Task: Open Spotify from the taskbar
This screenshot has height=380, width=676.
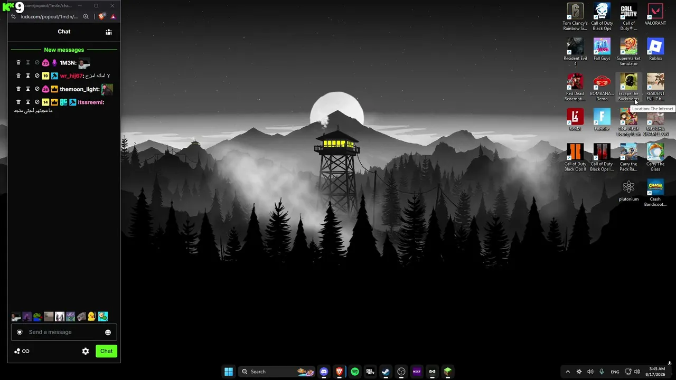Action: point(355,372)
